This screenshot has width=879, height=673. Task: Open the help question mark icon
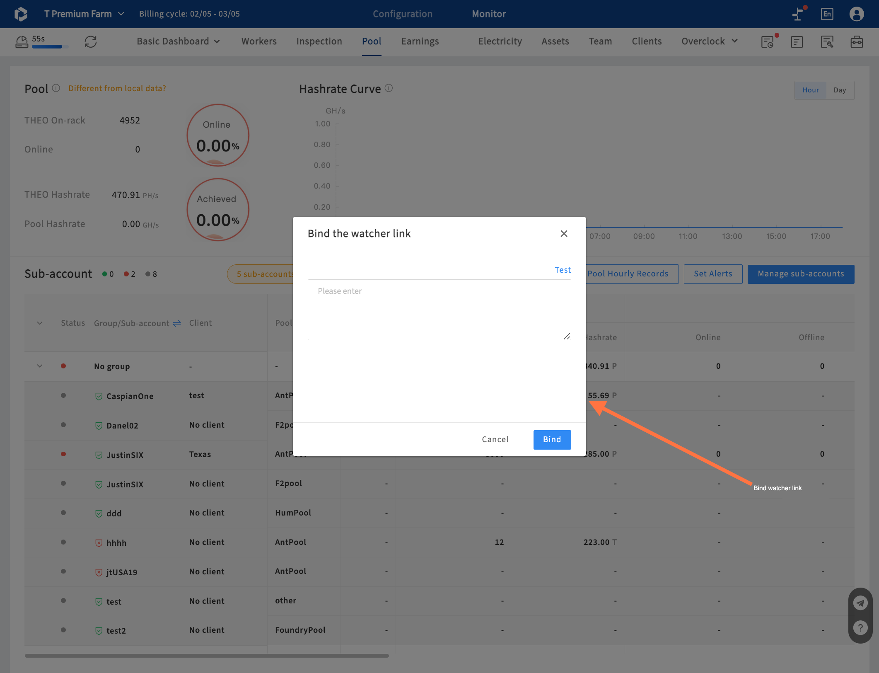pyautogui.click(x=860, y=628)
